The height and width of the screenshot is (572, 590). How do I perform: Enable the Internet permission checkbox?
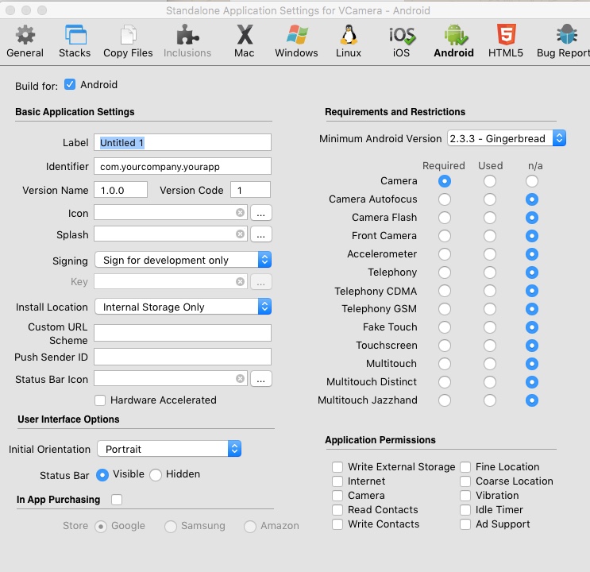coord(337,481)
